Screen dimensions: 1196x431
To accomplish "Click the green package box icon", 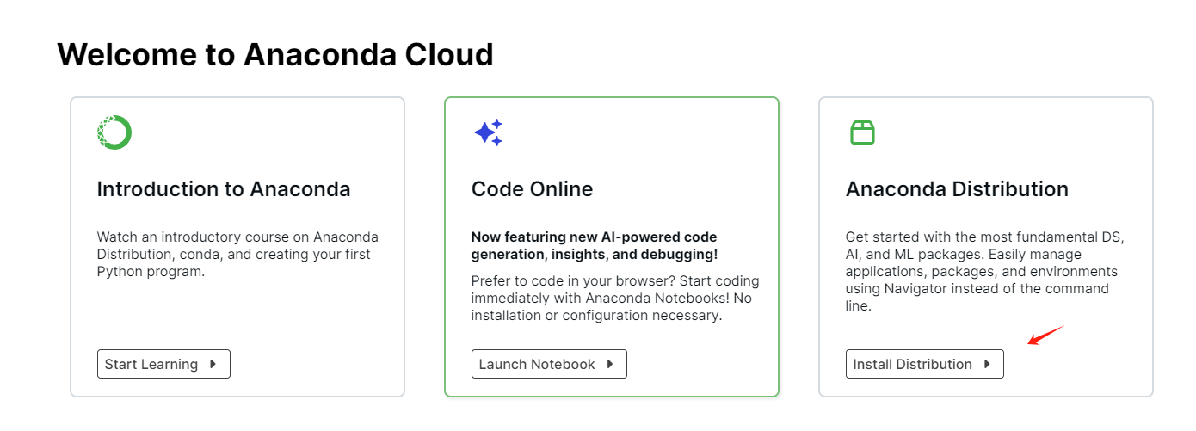I will 862,132.
